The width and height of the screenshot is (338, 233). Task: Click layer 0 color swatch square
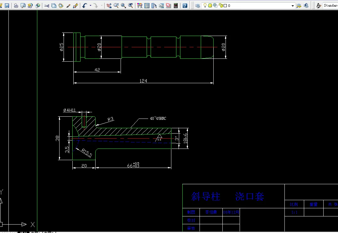tap(225, 6)
